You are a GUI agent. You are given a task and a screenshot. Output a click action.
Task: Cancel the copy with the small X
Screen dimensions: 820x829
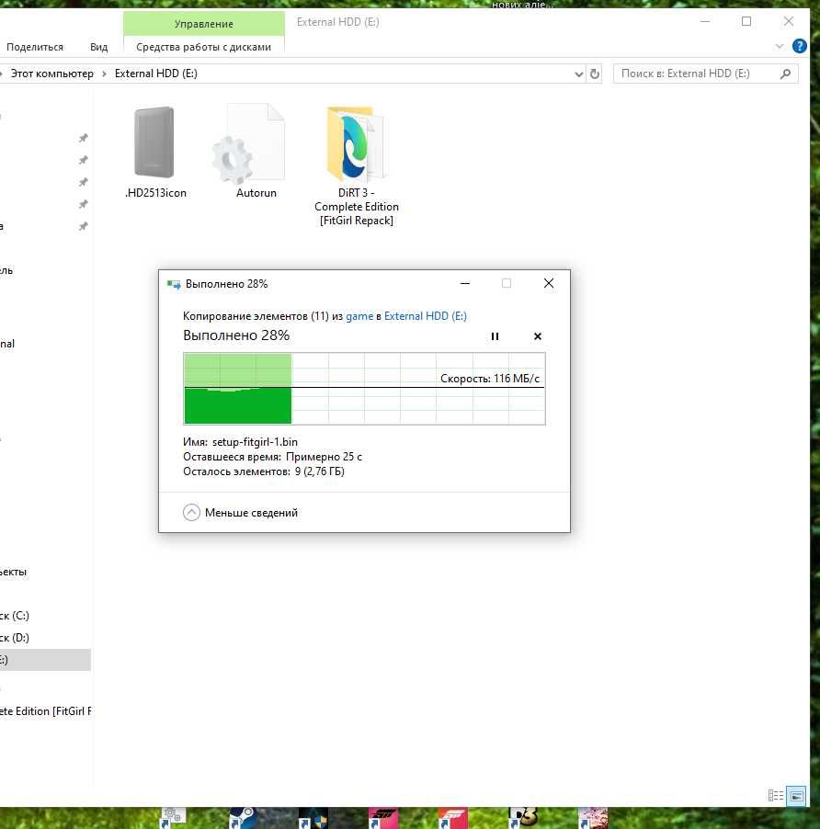538,336
